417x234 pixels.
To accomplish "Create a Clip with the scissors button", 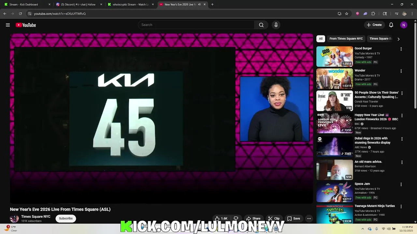I will 274,218.
